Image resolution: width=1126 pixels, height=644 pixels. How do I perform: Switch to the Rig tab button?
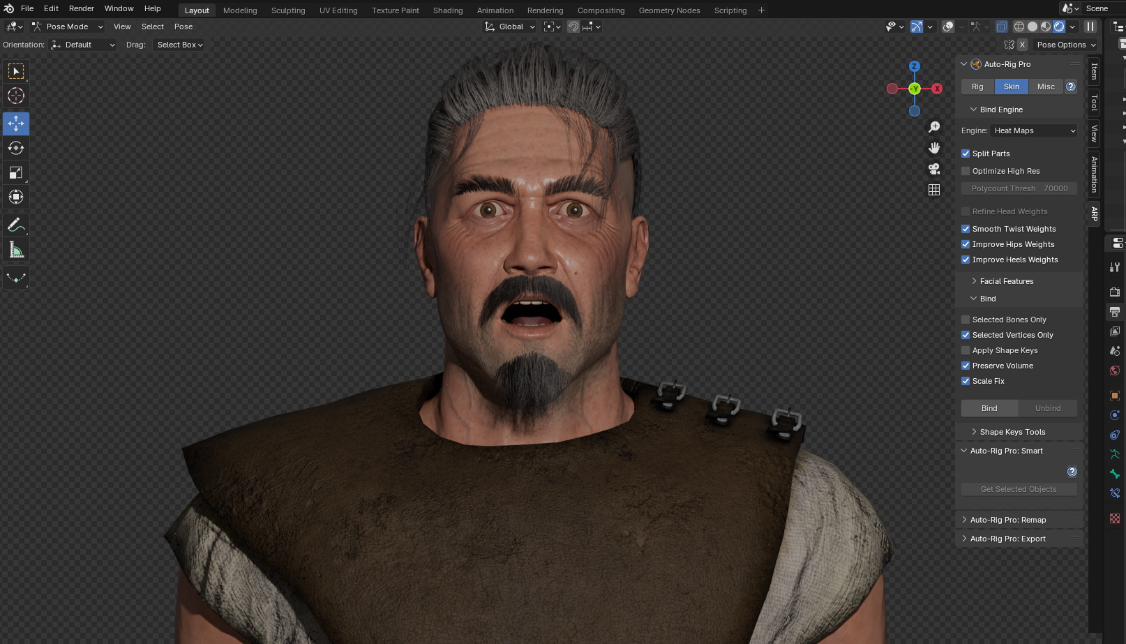click(x=977, y=87)
